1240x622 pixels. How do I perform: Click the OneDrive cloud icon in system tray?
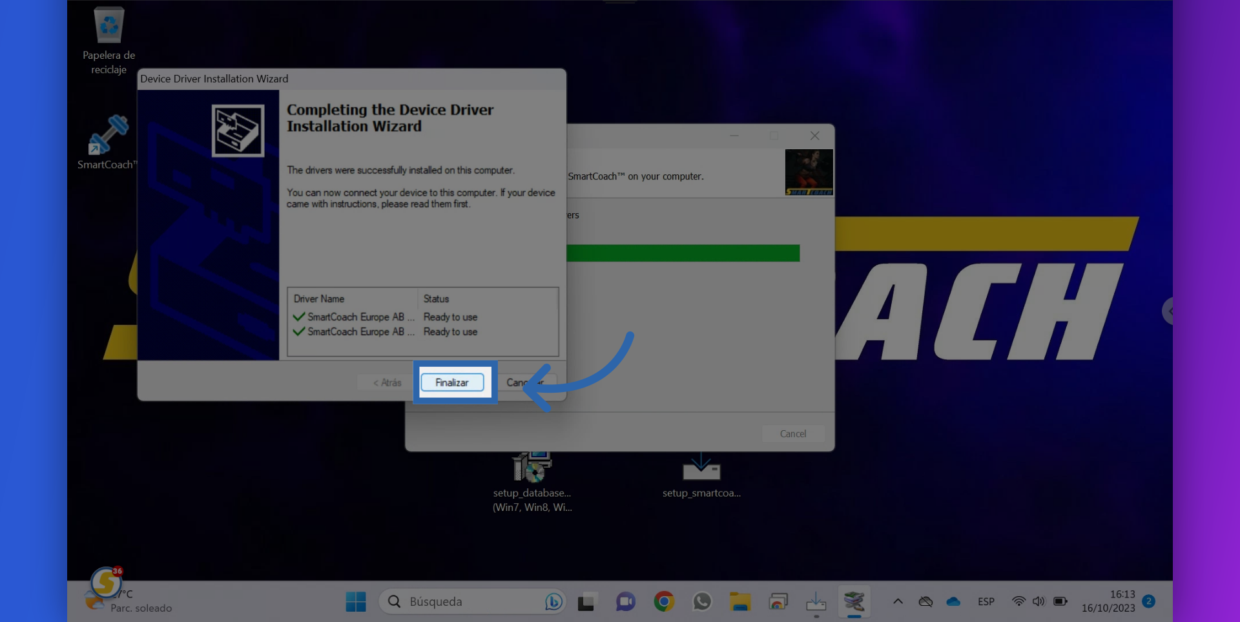tap(954, 601)
